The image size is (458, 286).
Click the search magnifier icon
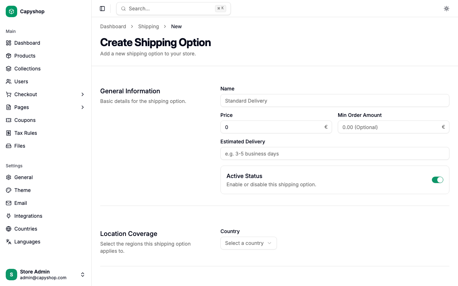pyautogui.click(x=123, y=9)
